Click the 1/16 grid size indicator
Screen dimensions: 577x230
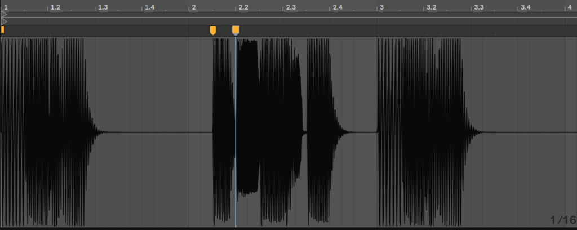[563, 220]
